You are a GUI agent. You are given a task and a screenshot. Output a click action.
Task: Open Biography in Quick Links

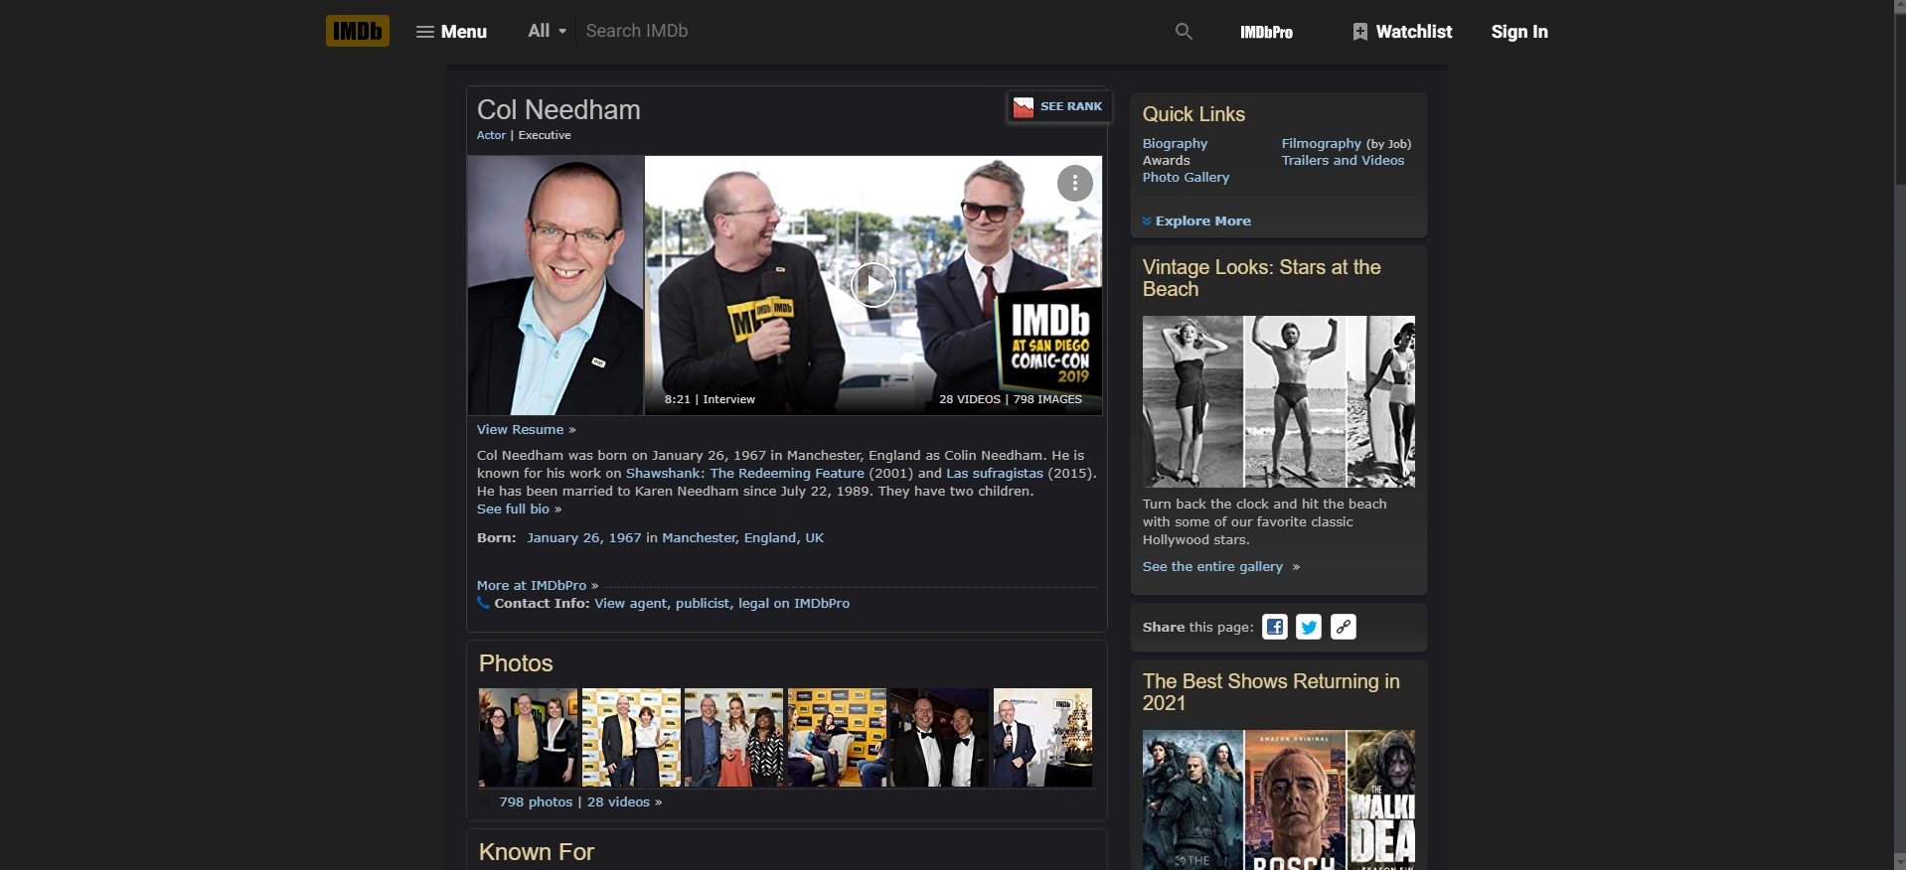tap(1175, 143)
